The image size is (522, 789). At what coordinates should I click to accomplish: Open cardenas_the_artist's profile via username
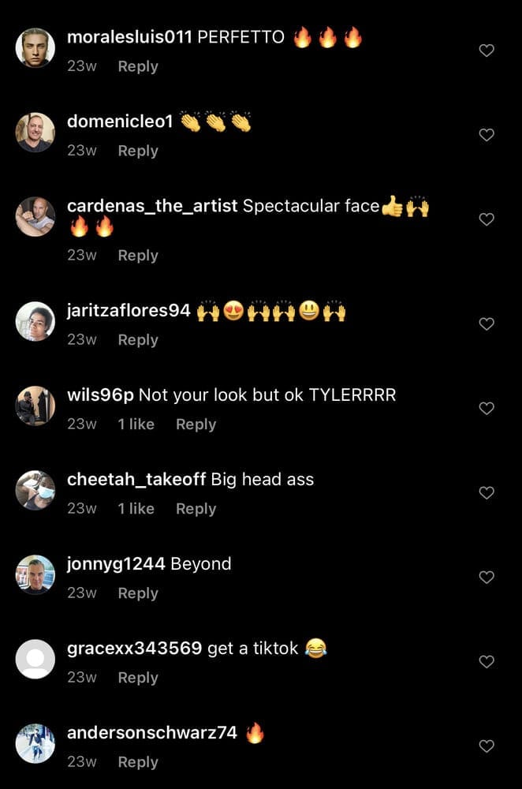152,206
